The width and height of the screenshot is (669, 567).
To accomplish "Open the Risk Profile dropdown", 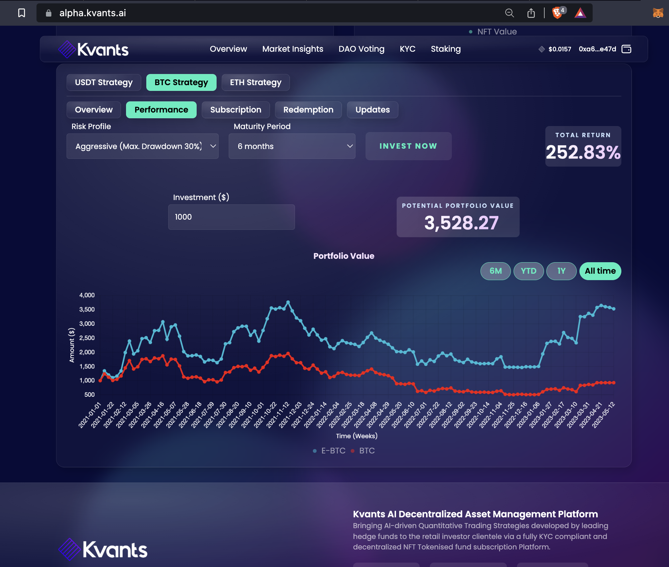I will click(x=143, y=146).
